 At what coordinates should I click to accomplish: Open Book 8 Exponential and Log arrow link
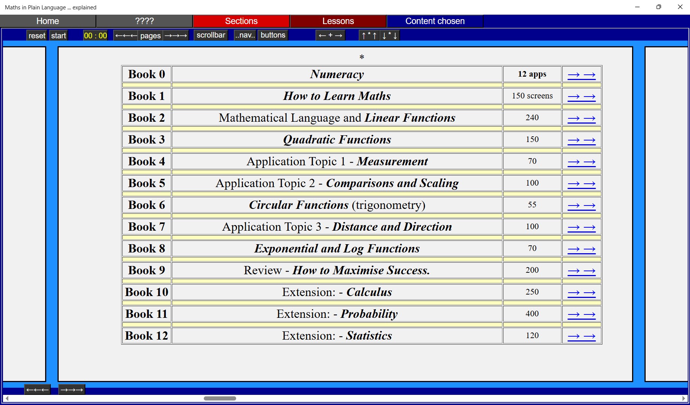point(581,249)
